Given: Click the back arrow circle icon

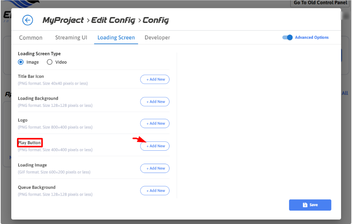Looking at the screenshot, I should pos(28,20).
